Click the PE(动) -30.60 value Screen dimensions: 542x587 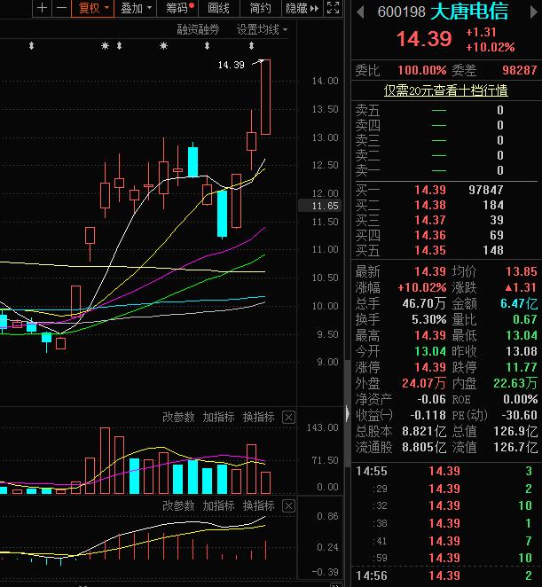coord(519,415)
